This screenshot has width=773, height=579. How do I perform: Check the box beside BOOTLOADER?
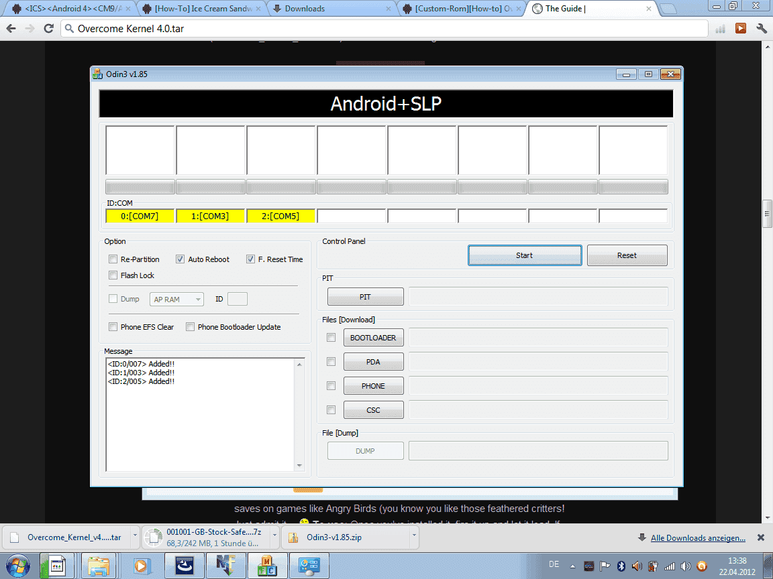331,338
